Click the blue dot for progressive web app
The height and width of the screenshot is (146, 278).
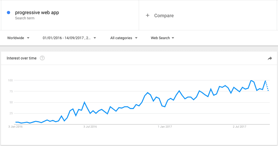coord(9,12)
